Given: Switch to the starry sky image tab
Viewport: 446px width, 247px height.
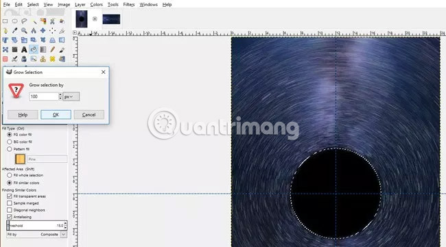Looking at the screenshot, I should [x=111, y=19].
